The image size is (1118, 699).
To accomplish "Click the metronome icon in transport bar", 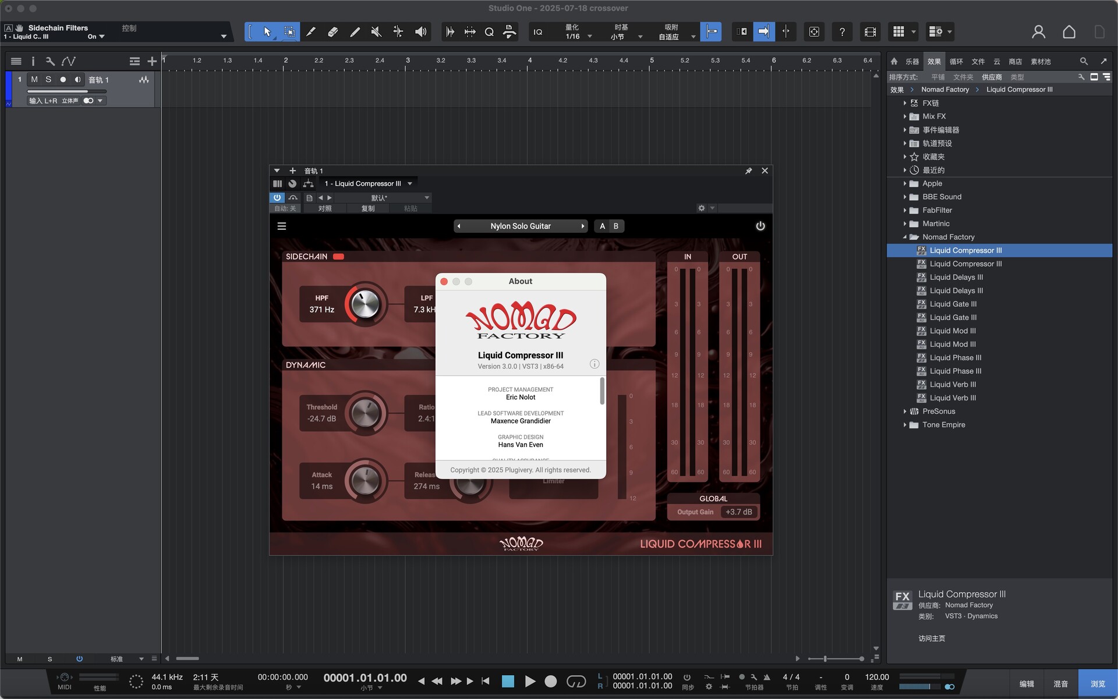I will click(767, 677).
